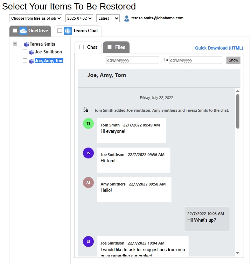Viewport: 252px width, 267px height.
Task: Select the Files sub-tab
Action: (116, 47)
